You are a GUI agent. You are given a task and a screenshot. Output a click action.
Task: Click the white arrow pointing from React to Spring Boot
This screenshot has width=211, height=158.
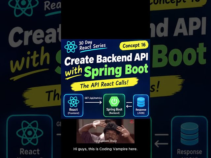(93, 102)
